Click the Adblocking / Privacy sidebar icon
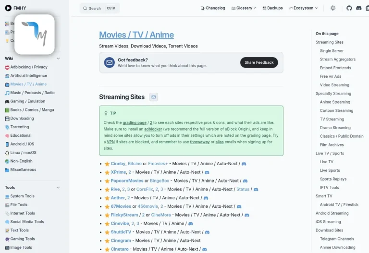The width and height of the screenshot is (369, 253). [x=7, y=67]
